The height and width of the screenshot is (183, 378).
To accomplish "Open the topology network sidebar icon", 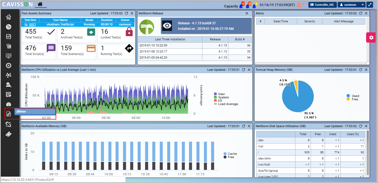I will 9,75.
